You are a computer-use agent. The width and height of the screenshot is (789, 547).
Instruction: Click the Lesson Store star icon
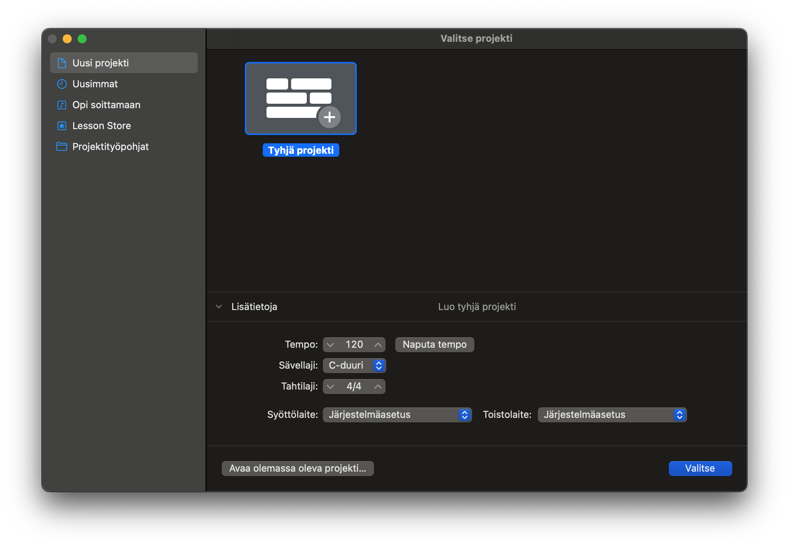tap(62, 126)
